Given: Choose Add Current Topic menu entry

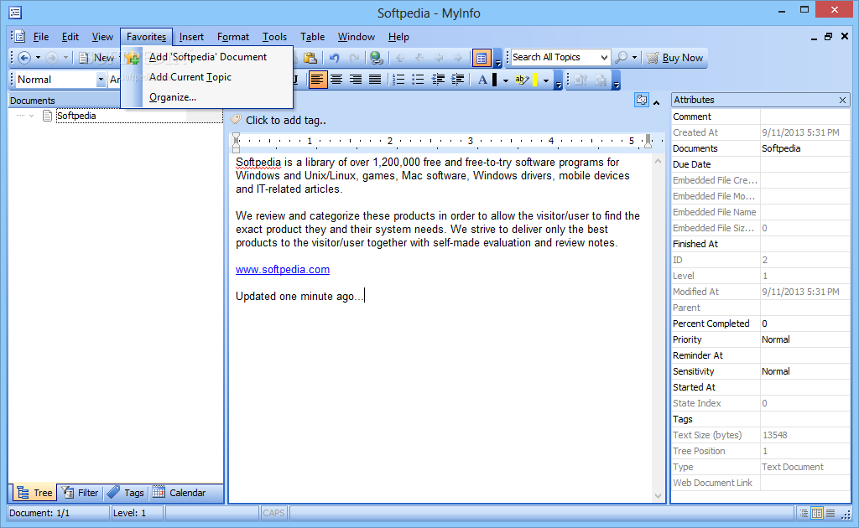Looking at the screenshot, I should click(207, 77).
